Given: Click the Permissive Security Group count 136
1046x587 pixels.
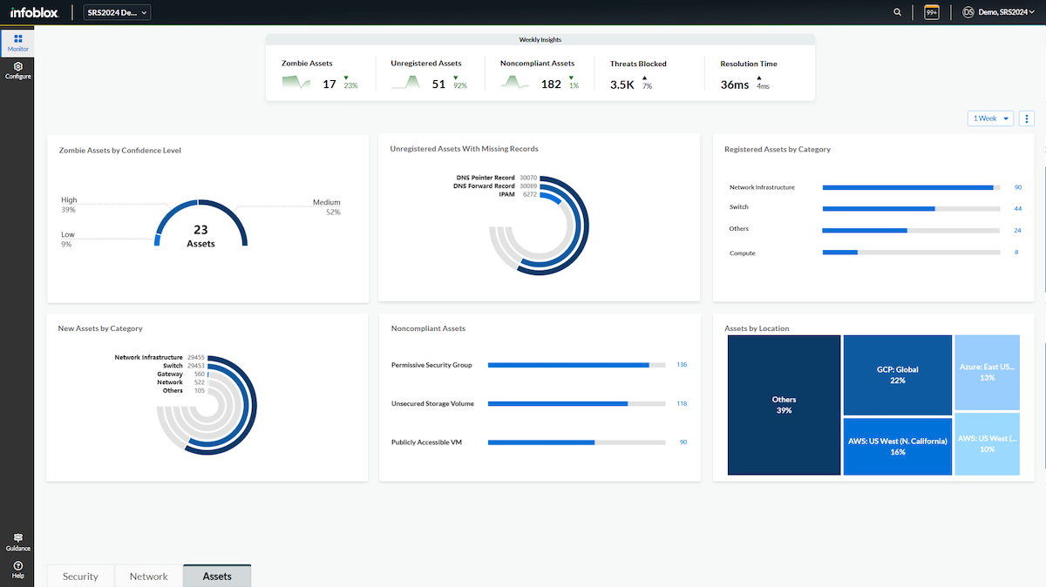Looking at the screenshot, I should 682,365.
